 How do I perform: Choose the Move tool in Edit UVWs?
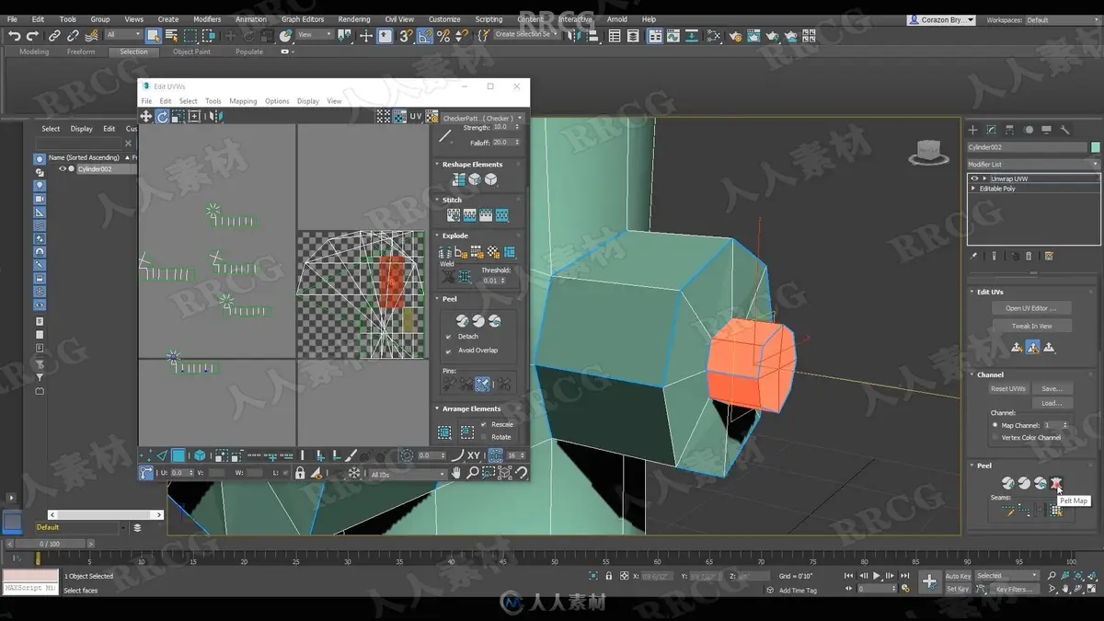click(x=145, y=117)
